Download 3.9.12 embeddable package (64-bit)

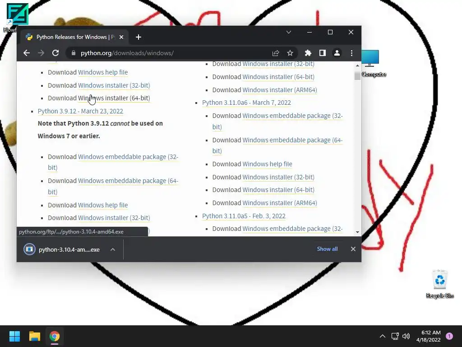pyautogui.click(x=128, y=181)
